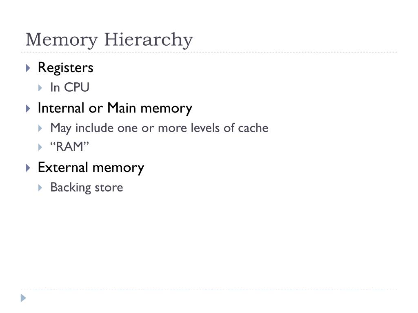Viewport: 418px width, 313px height.
Task: Click the arrow bullet beside Registers
Action: pyautogui.click(x=28, y=68)
